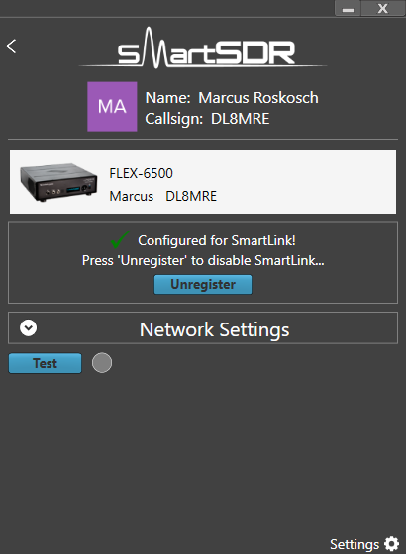Run the network Test button
This screenshot has height=554, width=406.
[45, 363]
